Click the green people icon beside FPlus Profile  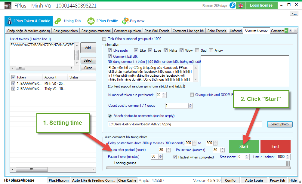tap(91, 21)
